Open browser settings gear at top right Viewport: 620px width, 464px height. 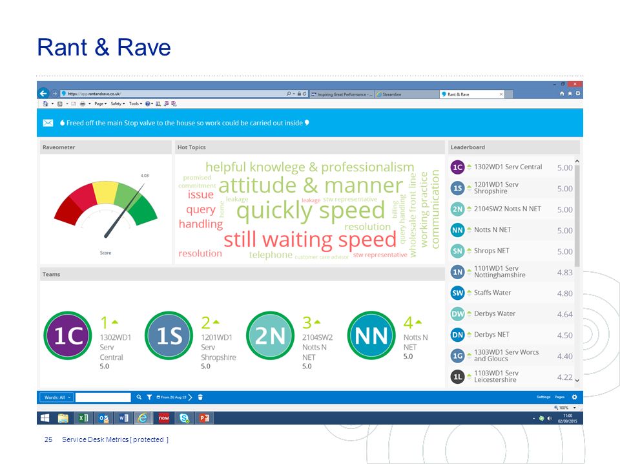577,94
